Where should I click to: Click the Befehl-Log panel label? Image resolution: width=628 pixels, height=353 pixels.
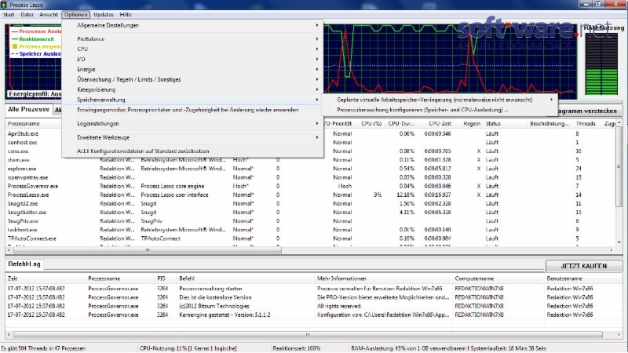[x=24, y=264]
